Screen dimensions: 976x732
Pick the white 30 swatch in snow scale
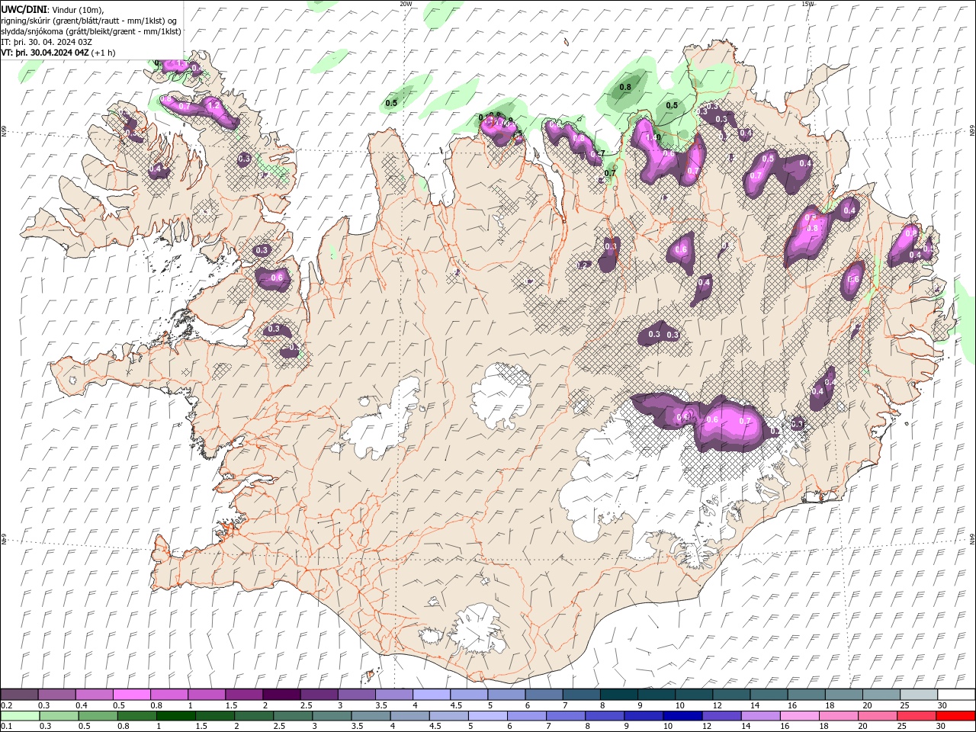(956, 695)
